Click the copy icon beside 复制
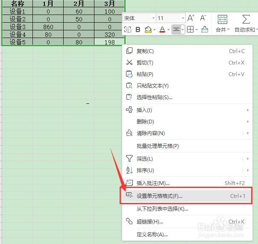The width and height of the screenshot is (258, 244). click(x=129, y=51)
